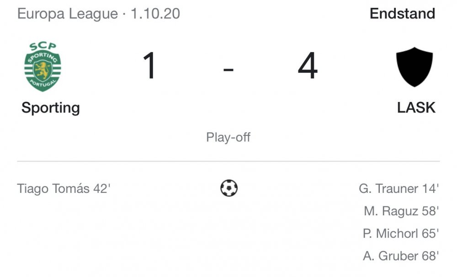Select the Europa League competition label
Viewport: 457px width, 277px height.
[x=68, y=14]
